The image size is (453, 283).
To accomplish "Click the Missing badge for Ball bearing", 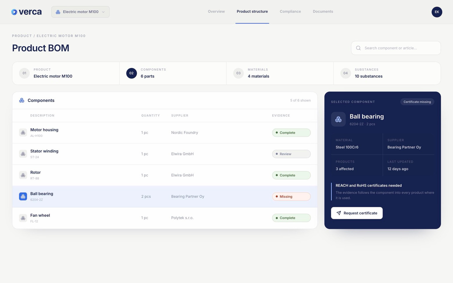I will (x=291, y=197).
